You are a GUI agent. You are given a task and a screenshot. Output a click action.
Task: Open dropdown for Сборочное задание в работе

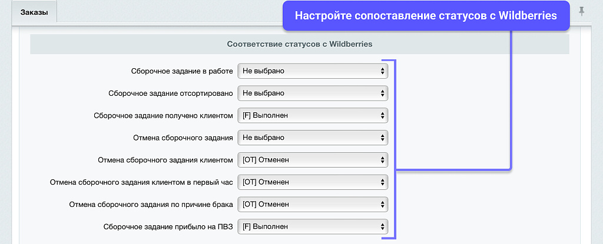313,71
